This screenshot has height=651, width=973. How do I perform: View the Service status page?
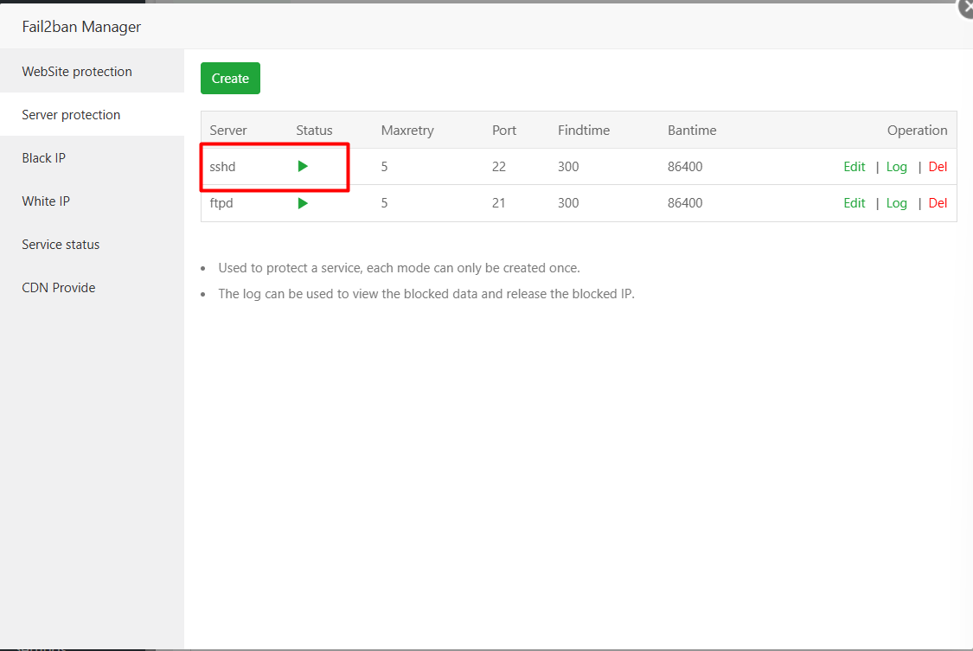click(x=61, y=244)
